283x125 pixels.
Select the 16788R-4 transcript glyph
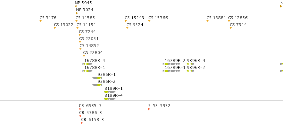87,64
